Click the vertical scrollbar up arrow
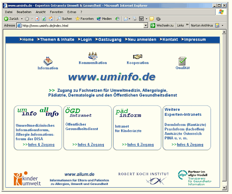Viewport: 232px width, 194px height. tap(224, 32)
